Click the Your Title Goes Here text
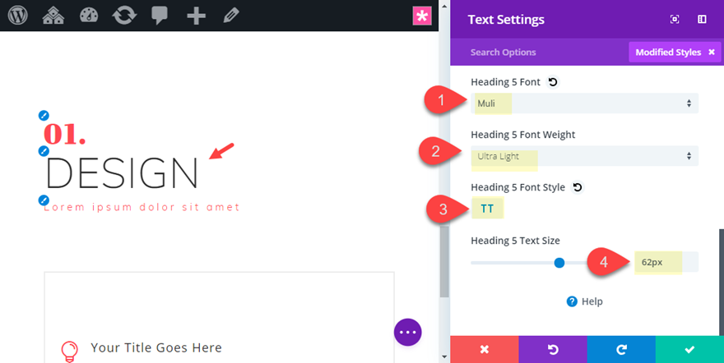Image resolution: width=724 pixels, height=363 pixels. 156,347
